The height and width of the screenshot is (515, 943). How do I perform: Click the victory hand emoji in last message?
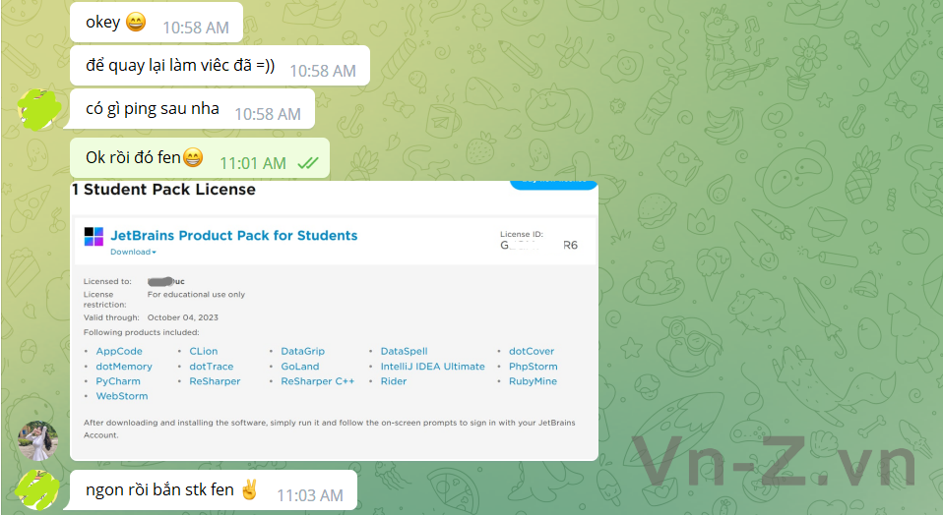[249, 489]
